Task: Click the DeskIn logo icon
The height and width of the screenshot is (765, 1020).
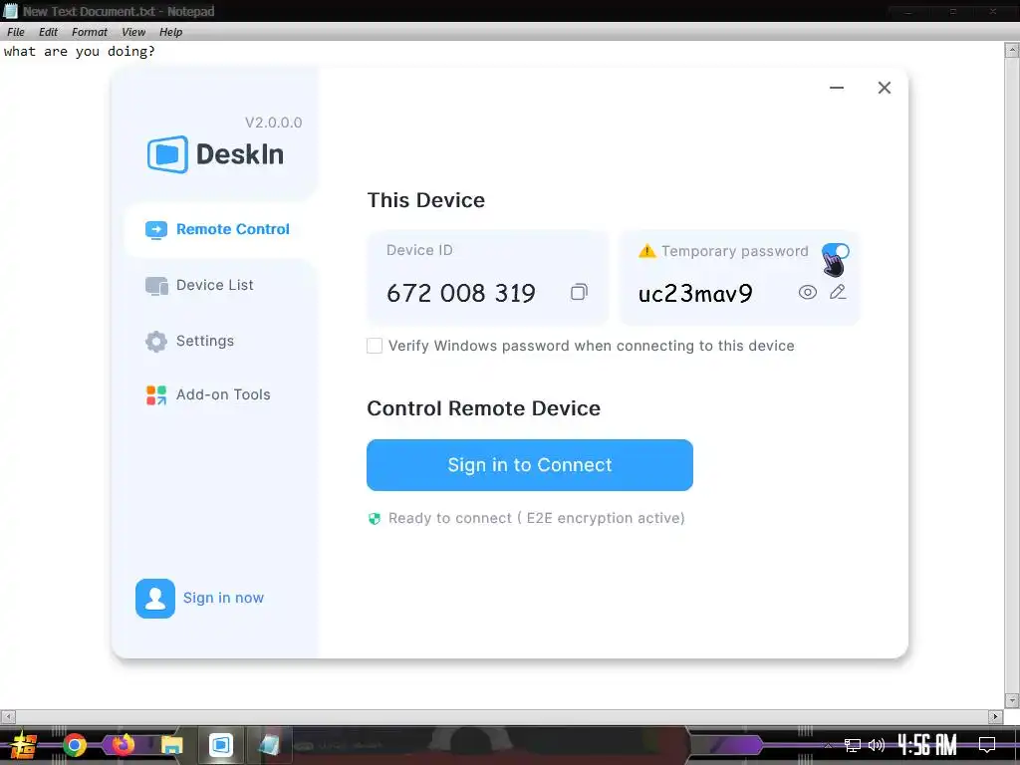Action: pyautogui.click(x=167, y=154)
